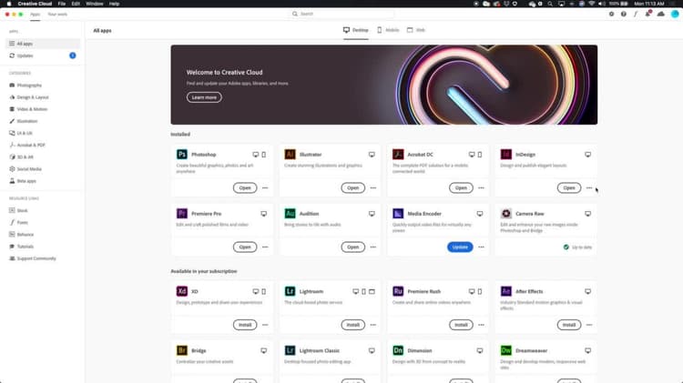The height and width of the screenshot is (383, 683).
Task: Open Illustrator with its Open button
Action: 352,188
